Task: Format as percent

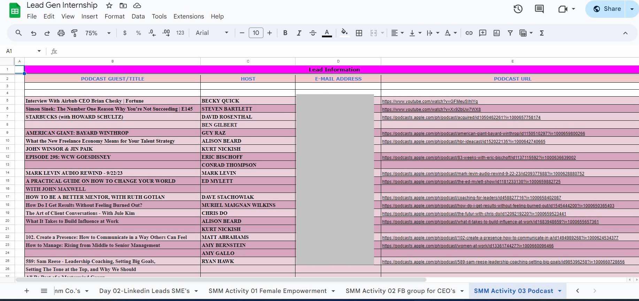Action: coord(138,33)
